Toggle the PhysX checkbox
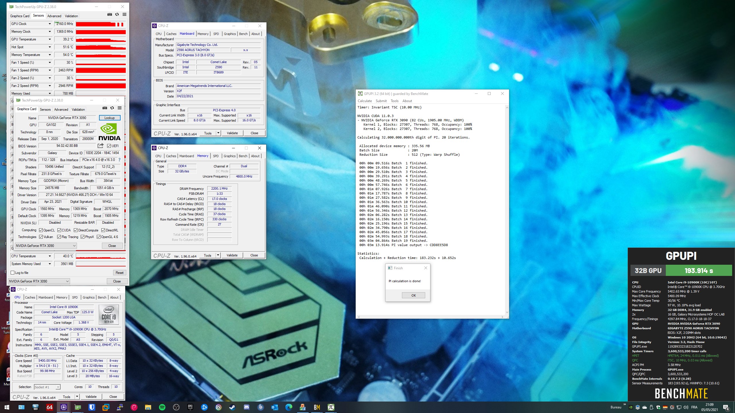Screen dimensions: 735x413 click(x=83, y=237)
